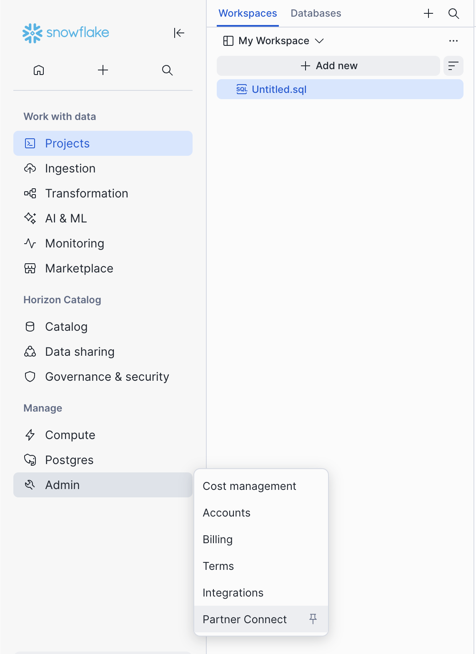This screenshot has width=476, height=654.
Task: Open the Untitled.sql file
Action: pyautogui.click(x=340, y=89)
